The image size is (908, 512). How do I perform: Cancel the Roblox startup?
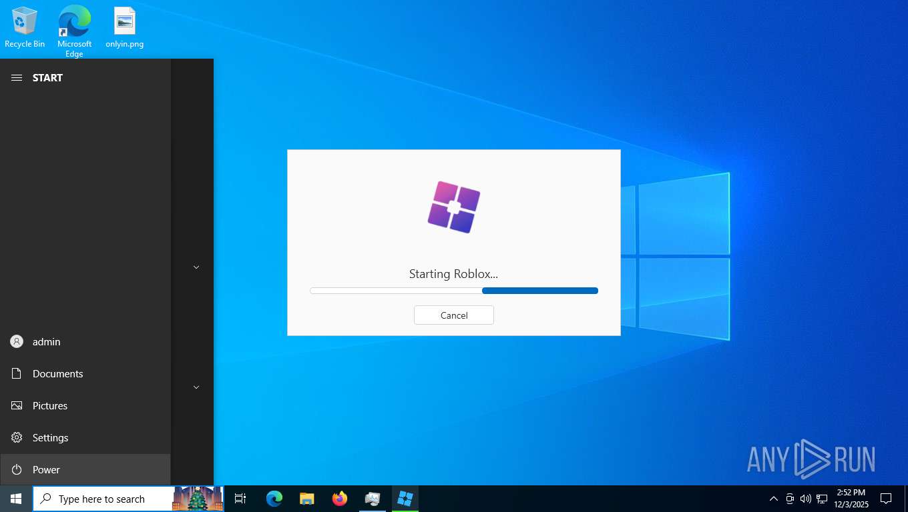point(454,315)
